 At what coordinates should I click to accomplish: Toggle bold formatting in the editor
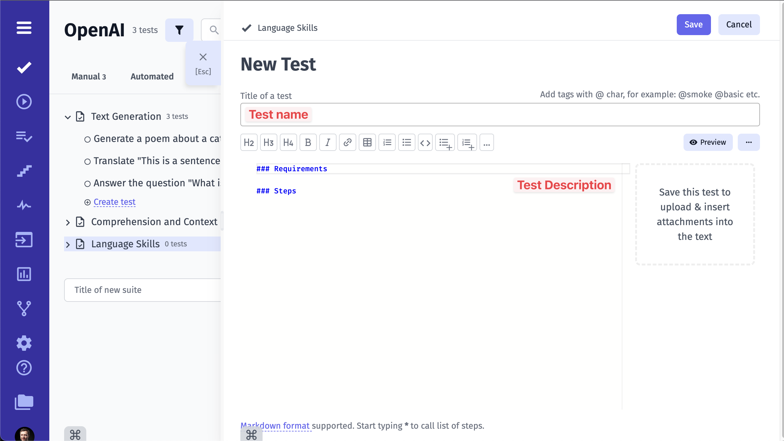click(308, 142)
